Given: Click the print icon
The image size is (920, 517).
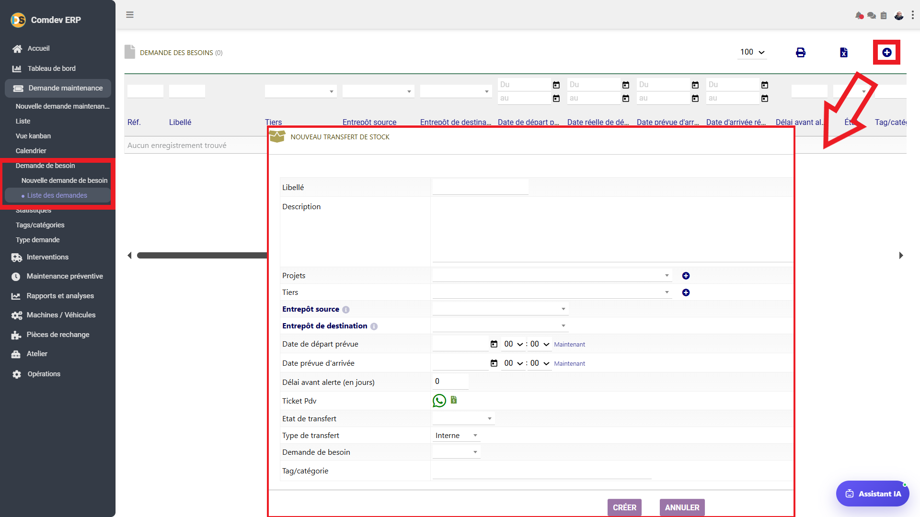Looking at the screenshot, I should (x=801, y=53).
